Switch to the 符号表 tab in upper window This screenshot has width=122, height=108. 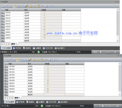(x=17, y=48)
